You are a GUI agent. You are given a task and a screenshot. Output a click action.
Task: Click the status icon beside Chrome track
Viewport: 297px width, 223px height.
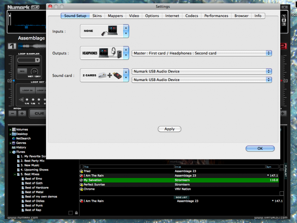coord(81,189)
